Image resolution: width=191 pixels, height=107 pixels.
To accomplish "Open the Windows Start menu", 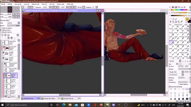I will point(2,105).
